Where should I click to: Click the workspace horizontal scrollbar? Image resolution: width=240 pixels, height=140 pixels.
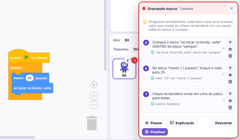tap(18, 137)
